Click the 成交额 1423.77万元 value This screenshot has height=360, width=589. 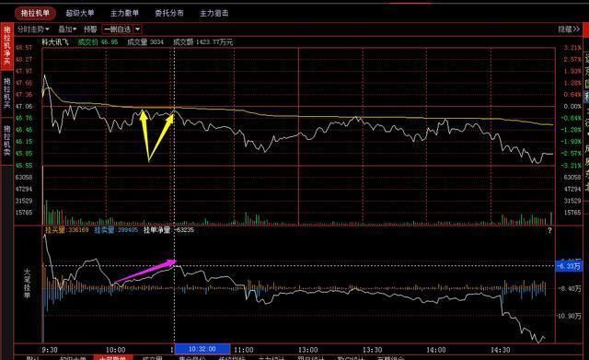click(x=202, y=42)
